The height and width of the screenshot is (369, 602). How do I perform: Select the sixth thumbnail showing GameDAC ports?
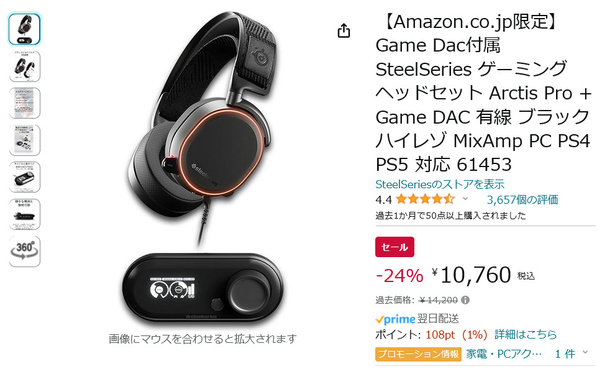[25, 214]
